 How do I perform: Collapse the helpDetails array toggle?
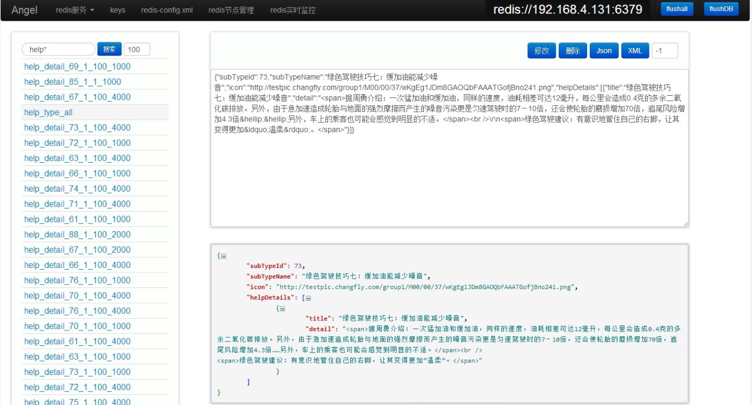[308, 298]
